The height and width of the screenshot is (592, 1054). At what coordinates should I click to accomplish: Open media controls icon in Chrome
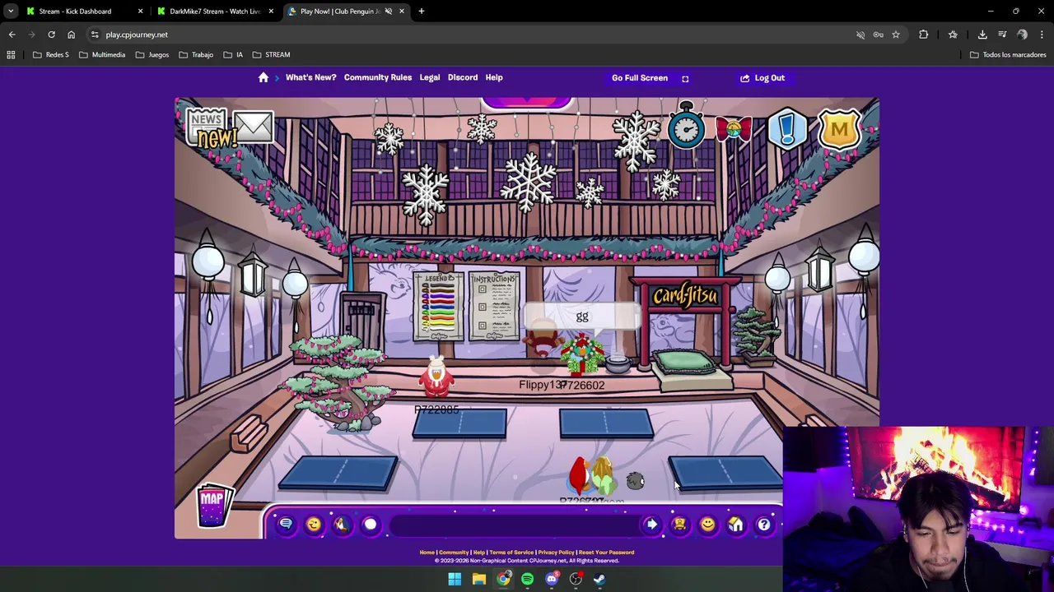[x=1002, y=35]
